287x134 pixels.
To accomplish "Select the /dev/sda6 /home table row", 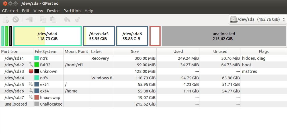I will [143, 91].
